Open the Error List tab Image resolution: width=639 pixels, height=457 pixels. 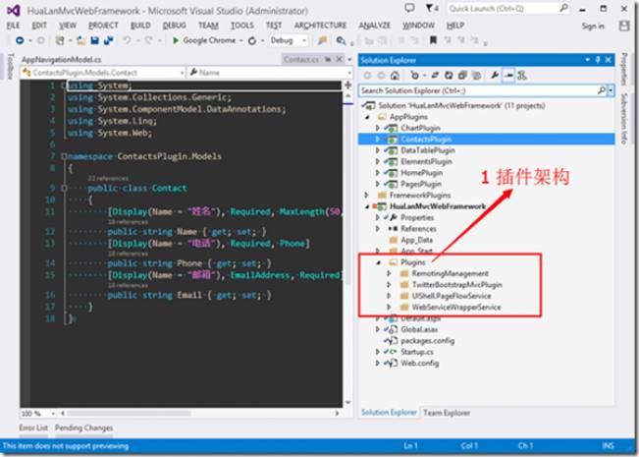tap(33, 428)
